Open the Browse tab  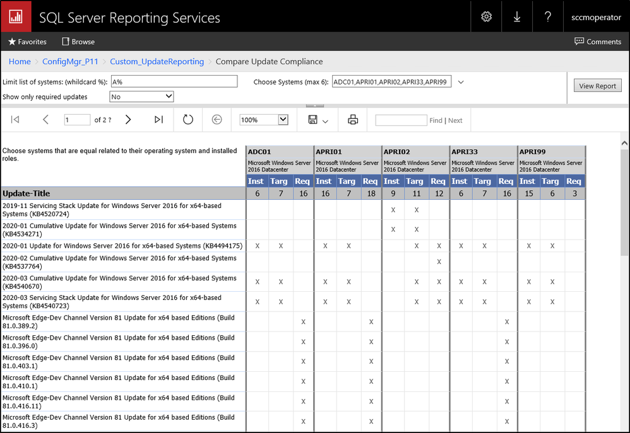(x=78, y=42)
